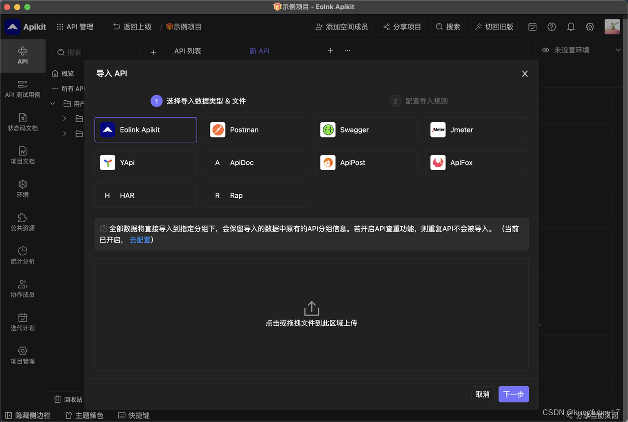Select HAR import format
This screenshot has width=628, height=422.
click(146, 195)
